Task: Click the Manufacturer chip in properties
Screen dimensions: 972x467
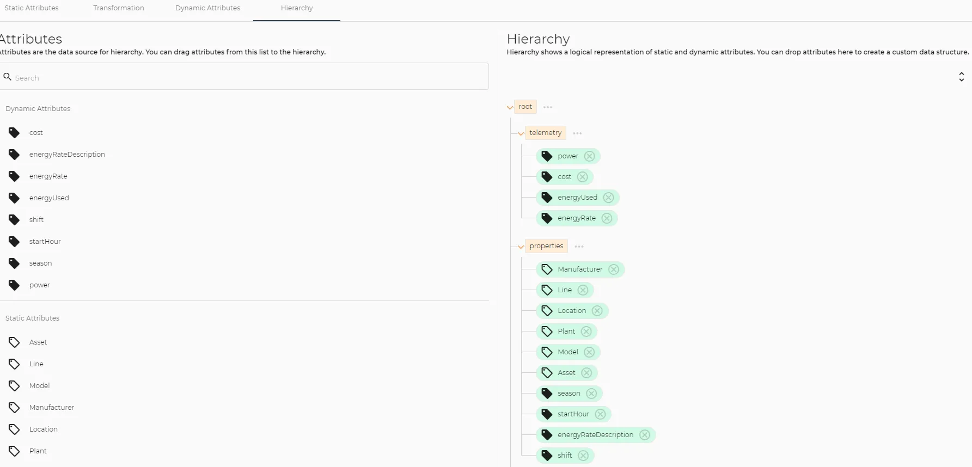Action: (x=580, y=269)
